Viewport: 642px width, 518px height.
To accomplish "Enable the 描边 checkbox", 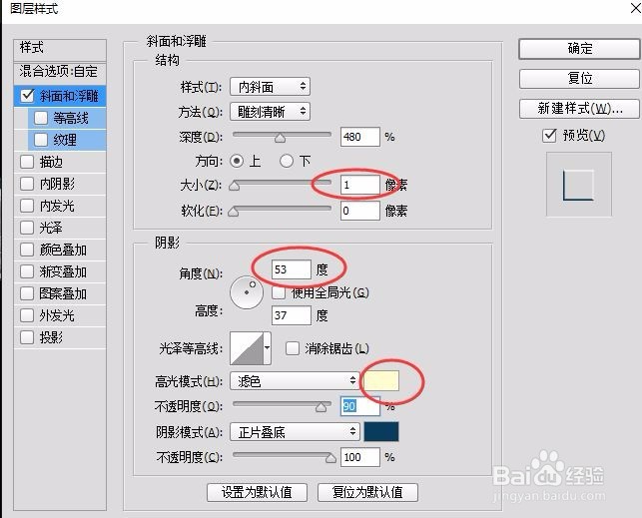I will tap(27, 162).
